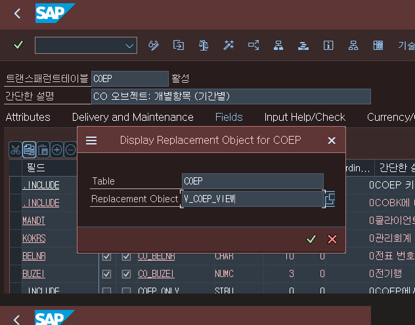
Task: Click the hierarchy display icon after info
Action: click(353, 45)
